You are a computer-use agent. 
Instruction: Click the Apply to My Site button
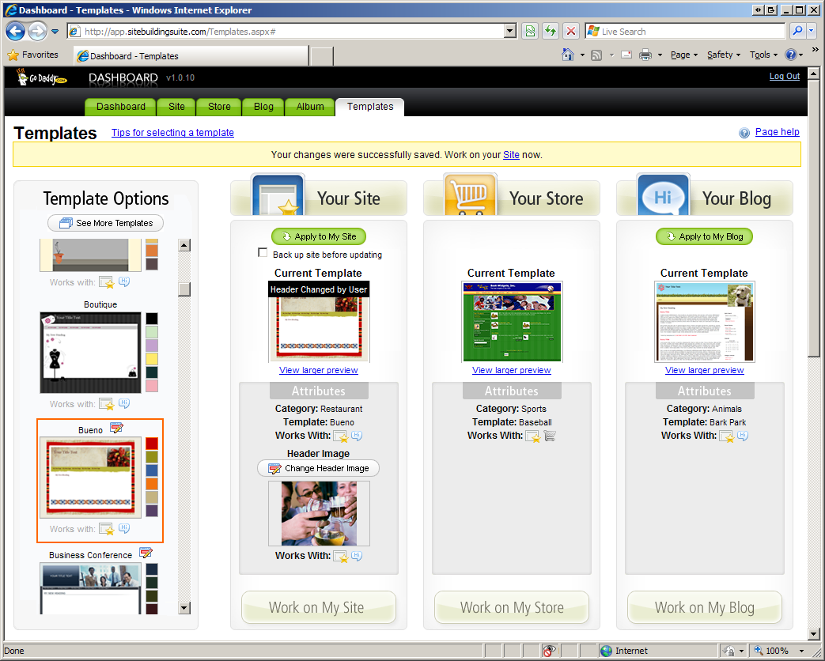pos(318,236)
